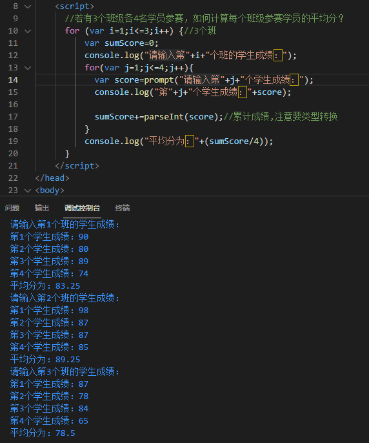
Task: Select the 调试控制台 panel tab
Action: (x=82, y=208)
